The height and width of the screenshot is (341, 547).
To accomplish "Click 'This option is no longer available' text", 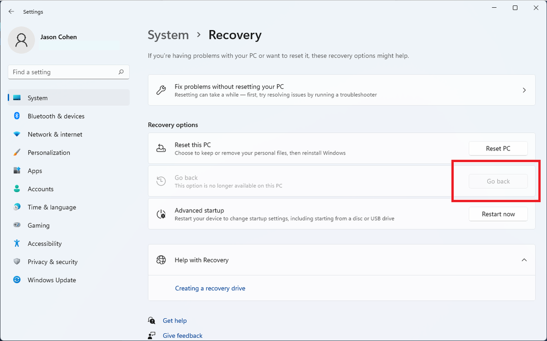I will click(228, 186).
